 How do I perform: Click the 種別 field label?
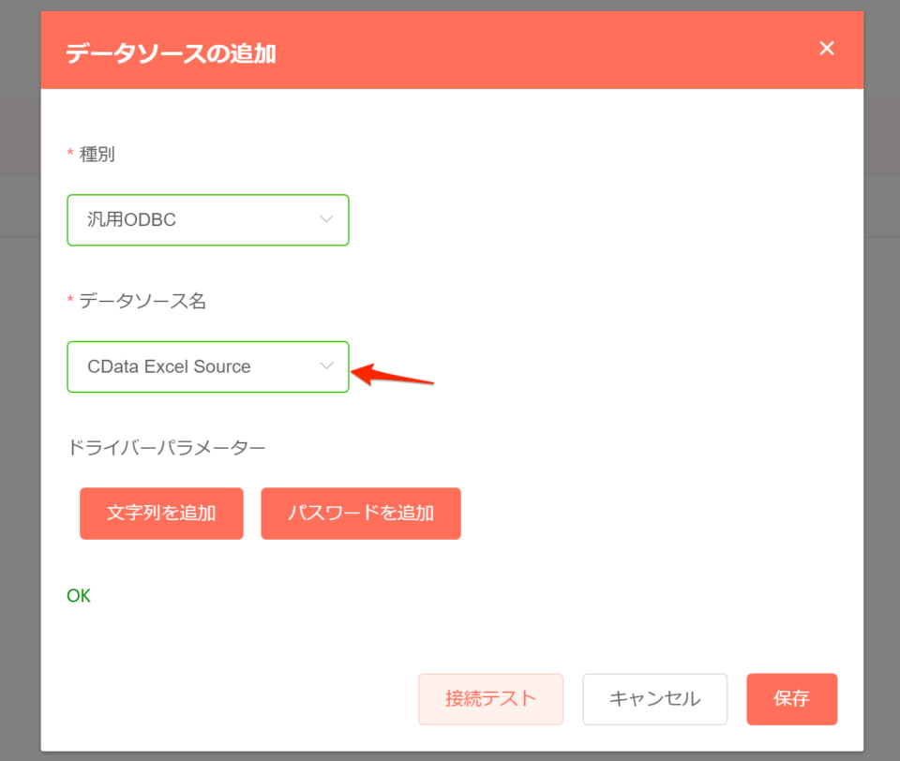[x=98, y=154]
